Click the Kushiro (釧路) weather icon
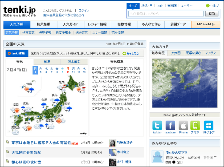Screen dimensions: 224x167 [x=81, y=90]
